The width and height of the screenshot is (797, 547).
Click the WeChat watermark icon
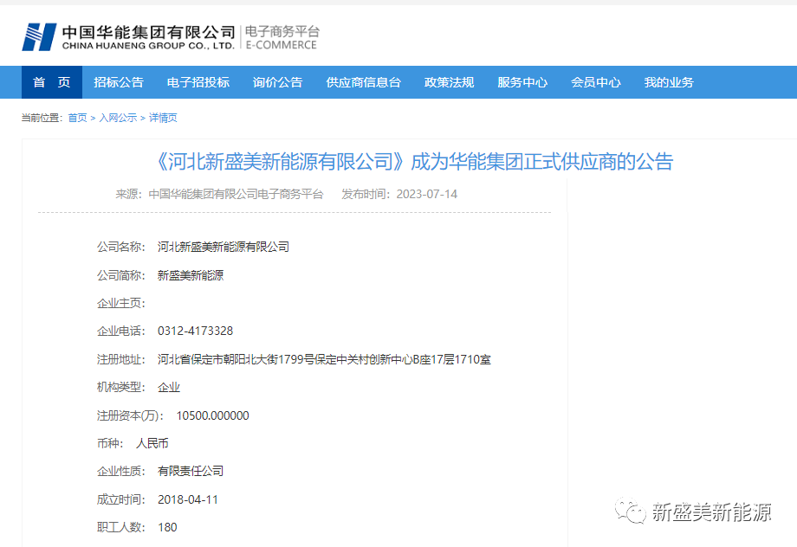(x=631, y=512)
